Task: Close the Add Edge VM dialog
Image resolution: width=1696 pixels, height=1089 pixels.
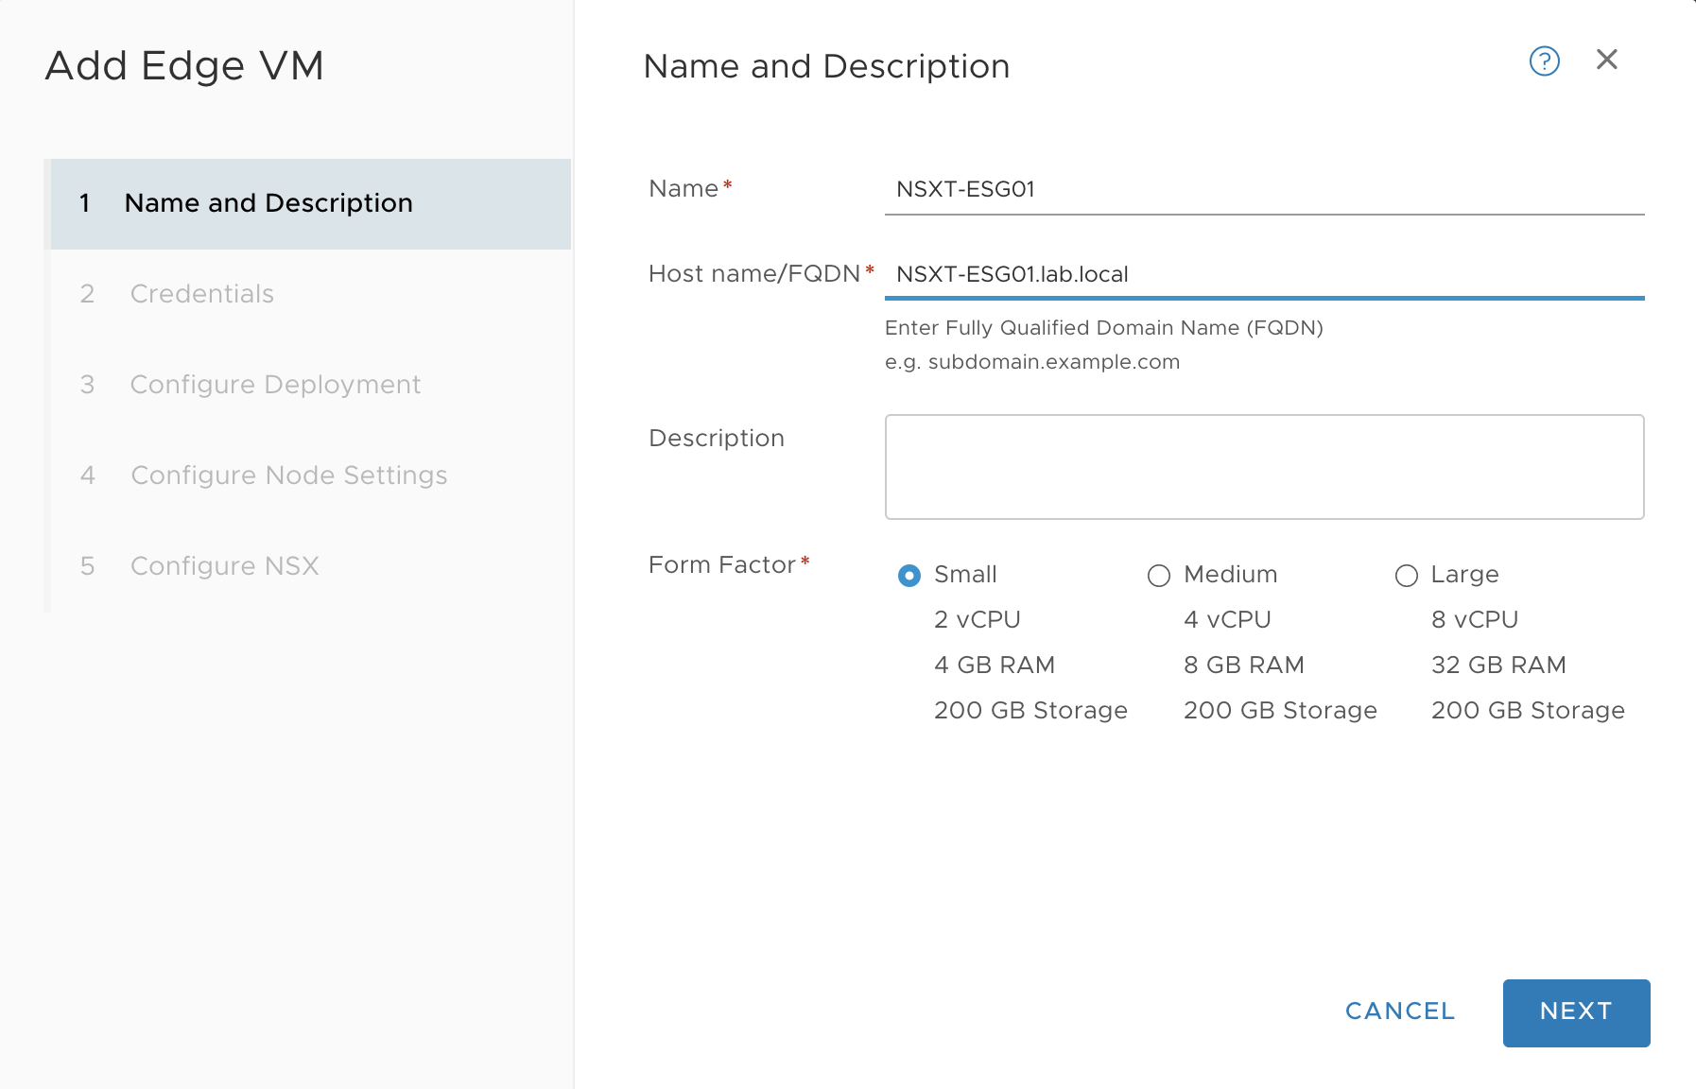Action: pyautogui.click(x=1606, y=60)
